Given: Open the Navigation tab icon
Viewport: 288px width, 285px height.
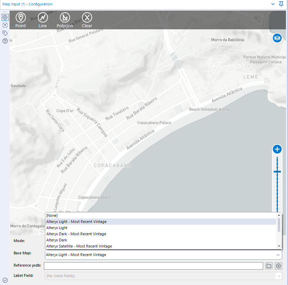Looking at the screenshot, I should point(5,25).
